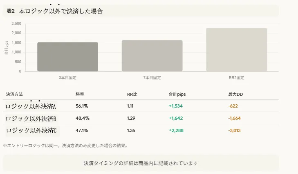
Task: Click the 勝率 column header
Action: pyautogui.click(x=80, y=94)
